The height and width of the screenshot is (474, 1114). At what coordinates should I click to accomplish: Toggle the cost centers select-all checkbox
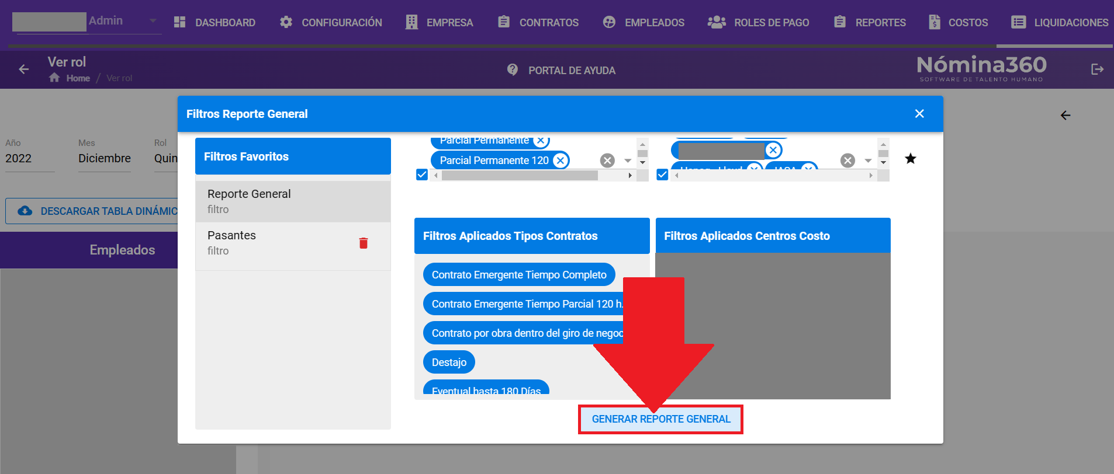click(x=662, y=175)
